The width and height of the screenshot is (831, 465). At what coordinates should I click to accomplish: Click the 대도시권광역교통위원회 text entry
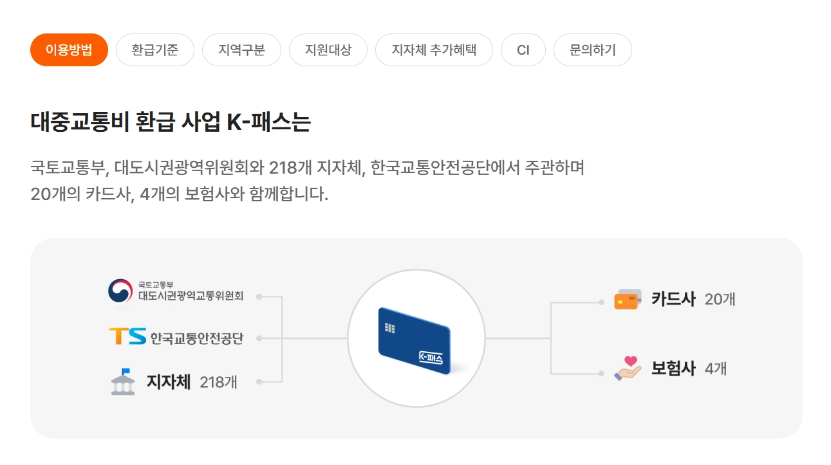click(192, 295)
